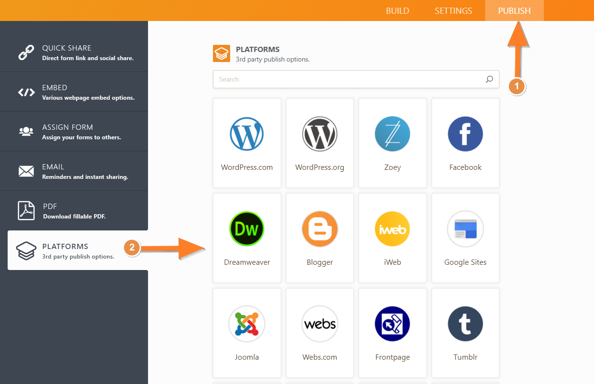Open the Quick Share section
Image resolution: width=594 pixels, height=384 pixels.
pyautogui.click(x=74, y=52)
